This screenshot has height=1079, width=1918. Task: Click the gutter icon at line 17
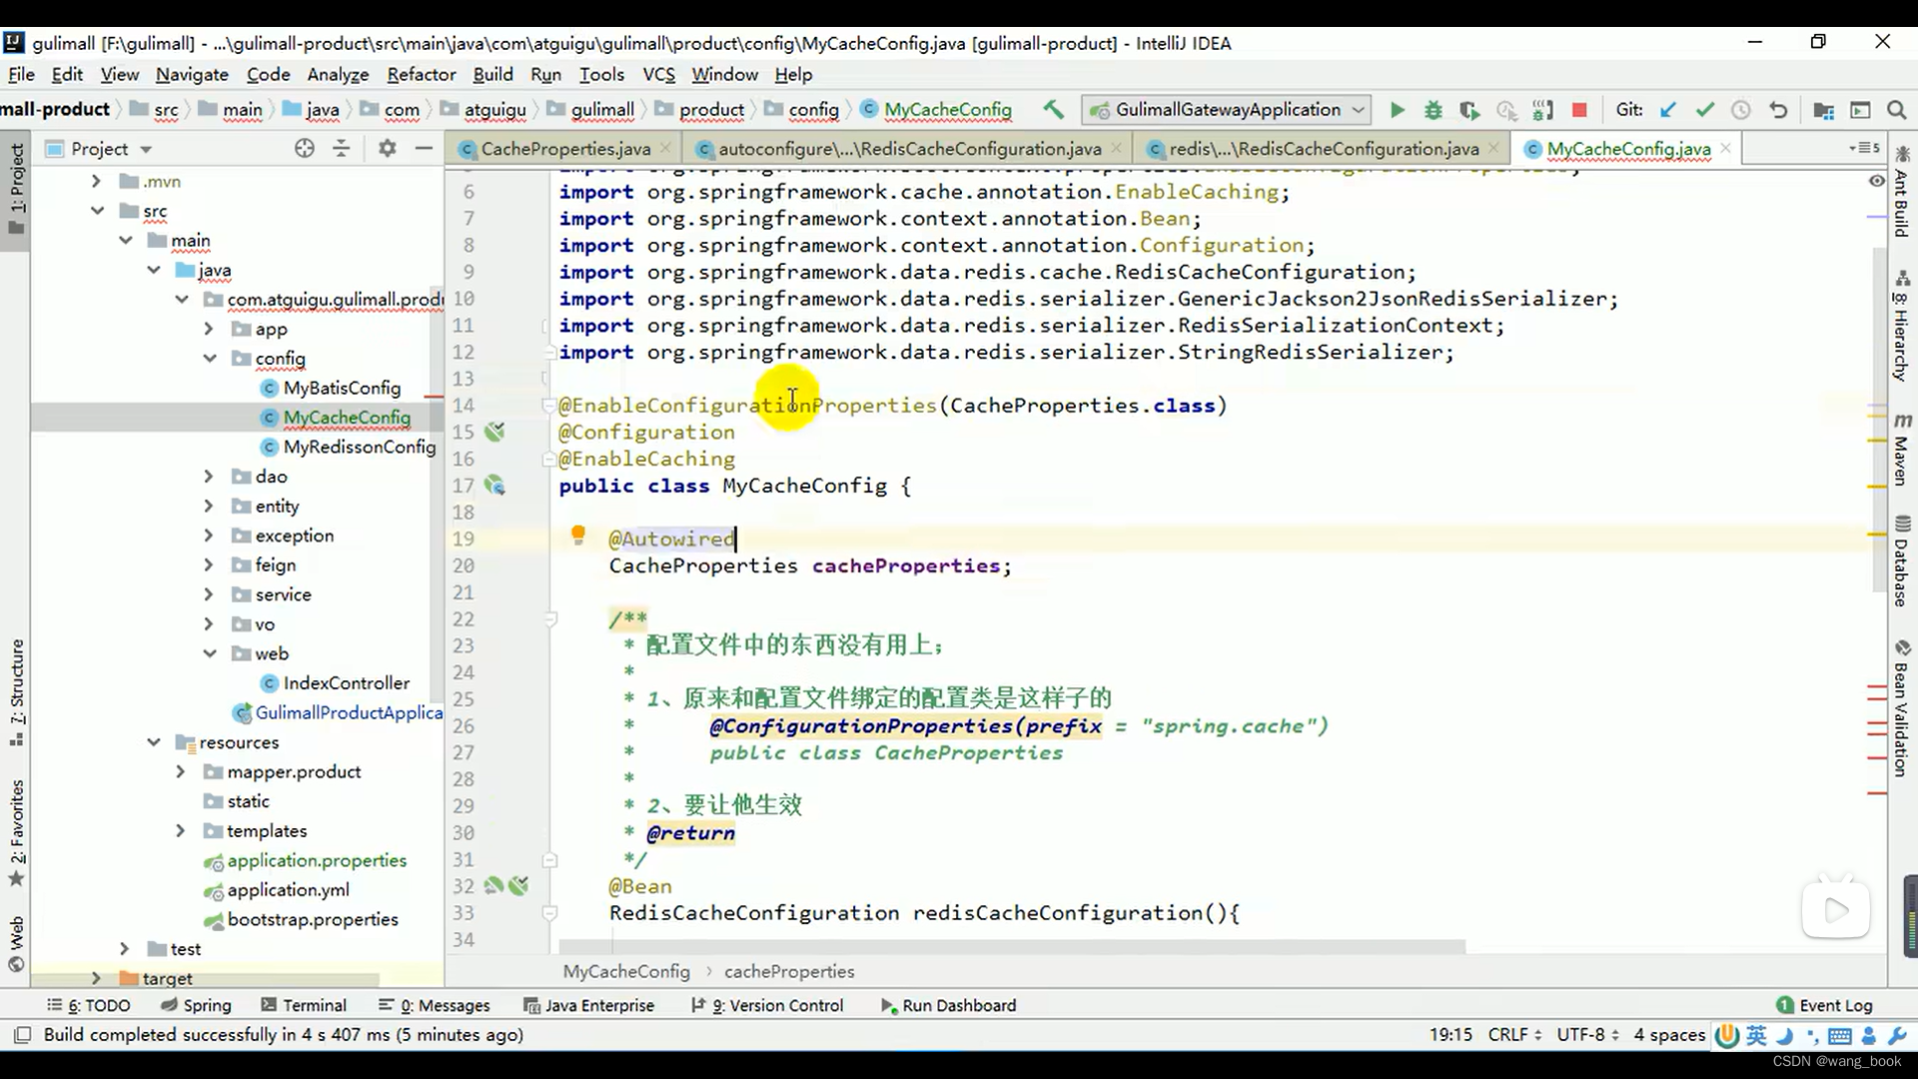pos(494,486)
